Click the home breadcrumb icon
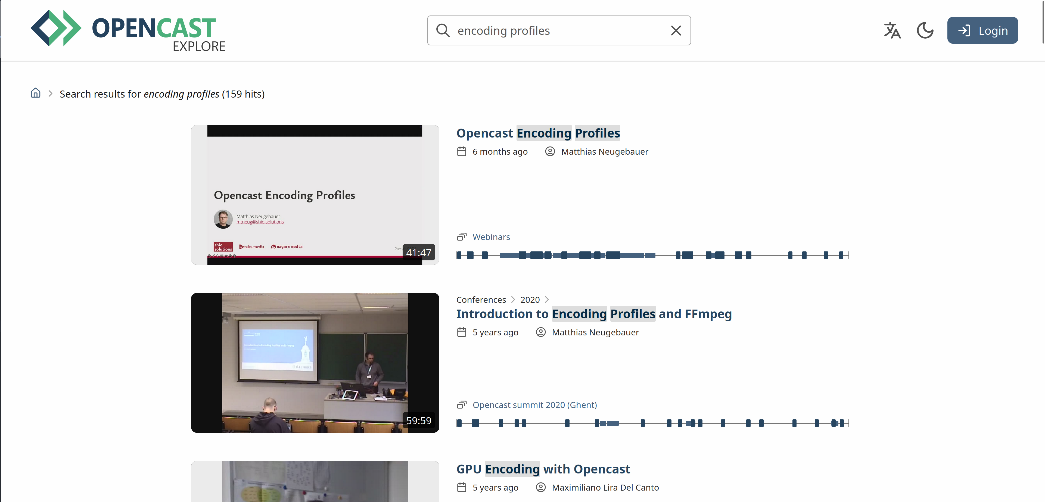The image size is (1045, 502). [35, 93]
